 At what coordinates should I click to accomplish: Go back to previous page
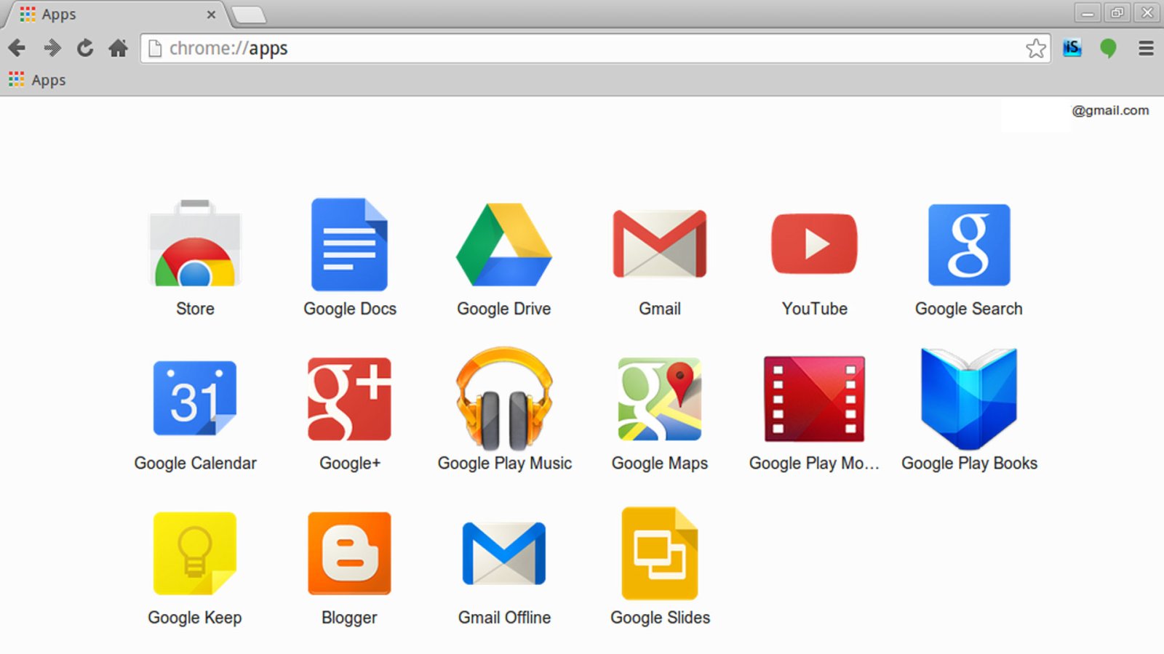(x=17, y=49)
